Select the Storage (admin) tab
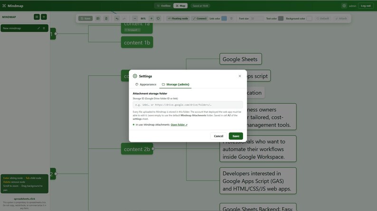The image size is (377, 211). click(x=176, y=84)
